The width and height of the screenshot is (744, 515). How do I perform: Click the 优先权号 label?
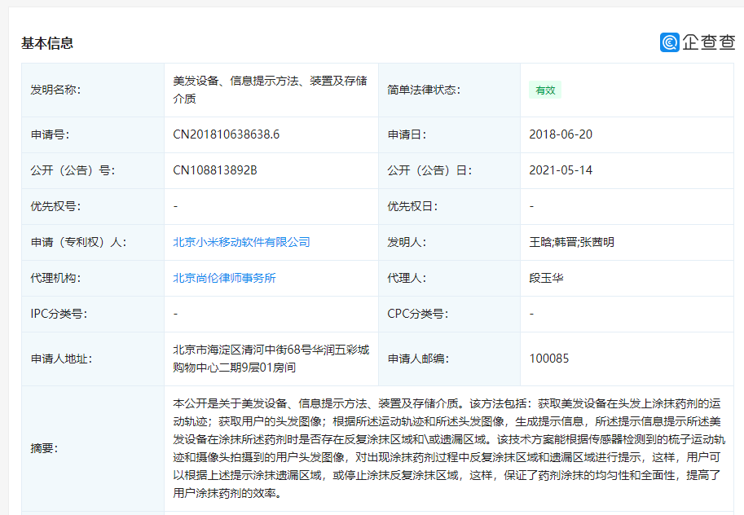pyautogui.click(x=55, y=206)
